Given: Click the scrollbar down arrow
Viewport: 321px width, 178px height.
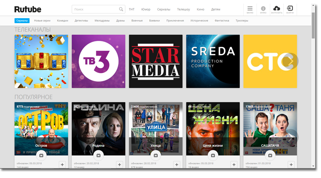Looking at the screenshot, I should pos(313,166).
